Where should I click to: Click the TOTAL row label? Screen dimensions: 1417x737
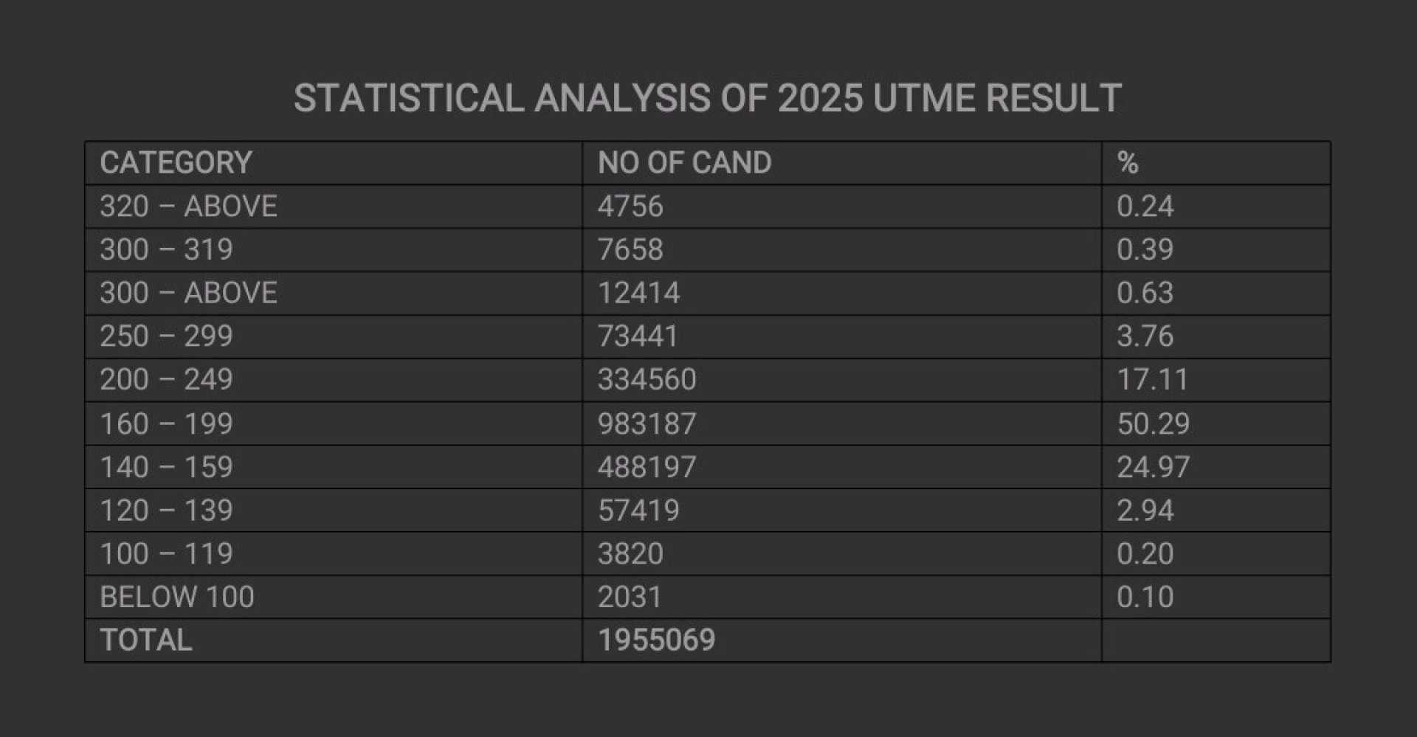(x=146, y=640)
